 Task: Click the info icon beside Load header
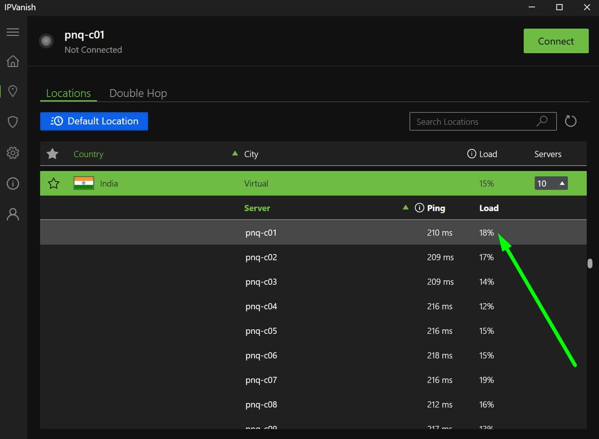(471, 154)
